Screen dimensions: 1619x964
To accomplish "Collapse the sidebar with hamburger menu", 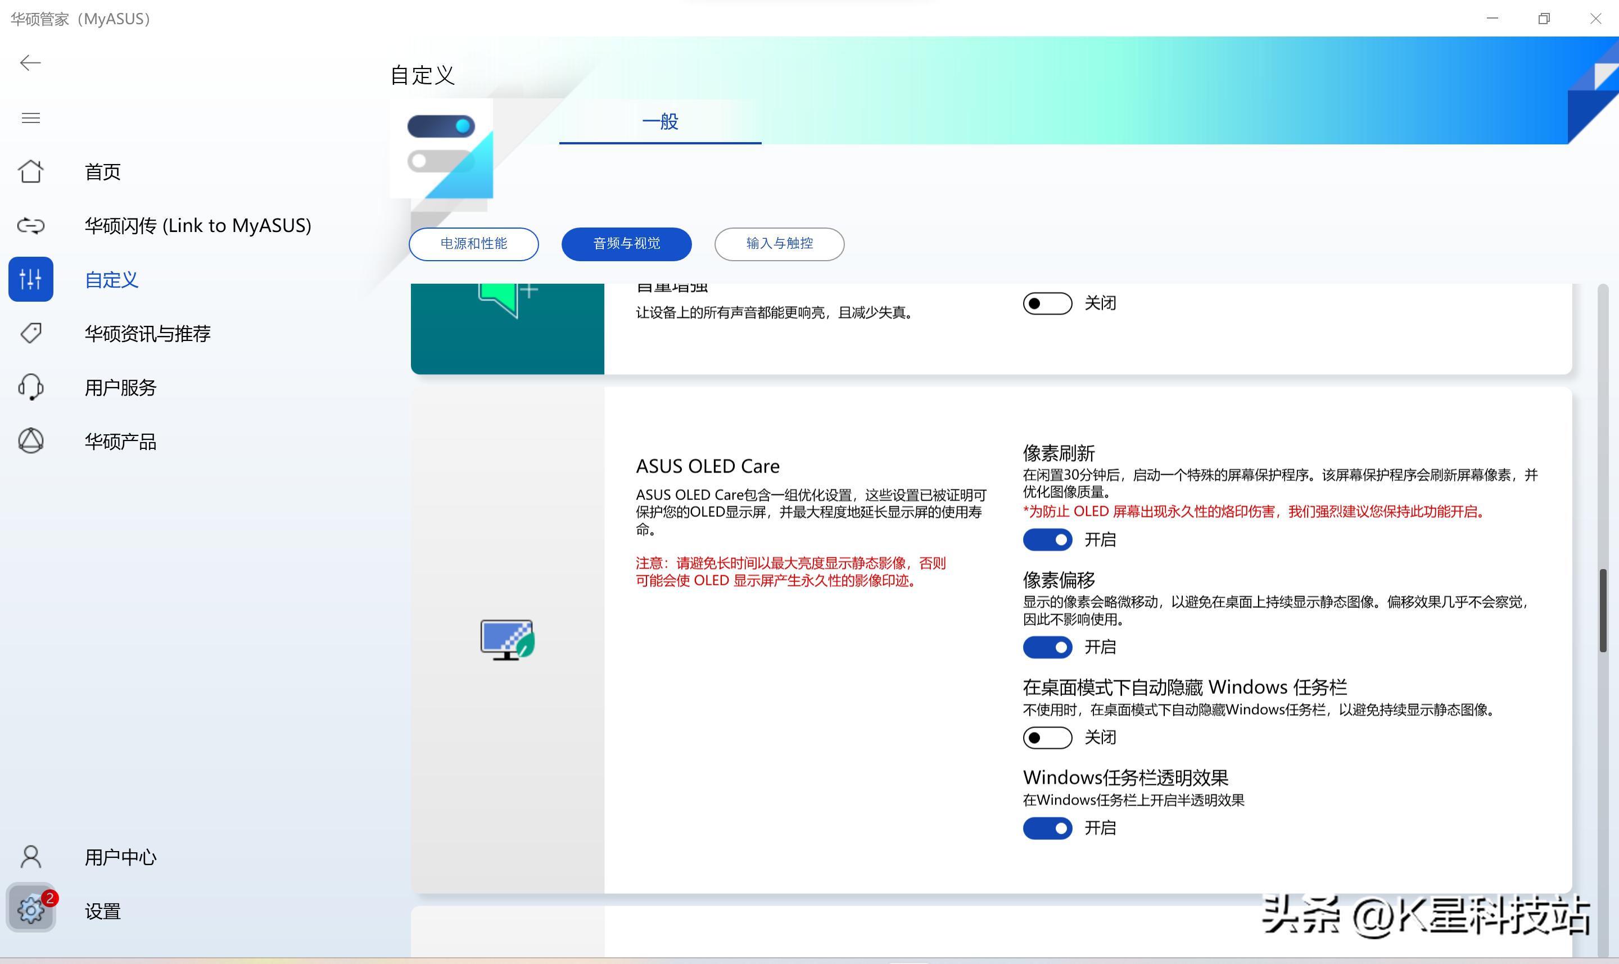I will (30, 117).
